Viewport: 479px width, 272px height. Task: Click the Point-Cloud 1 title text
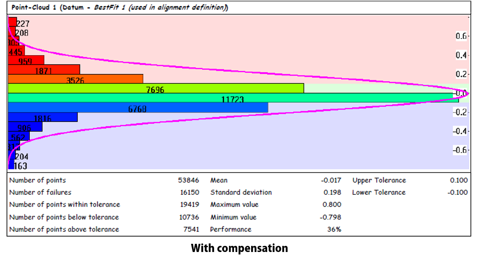point(34,8)
